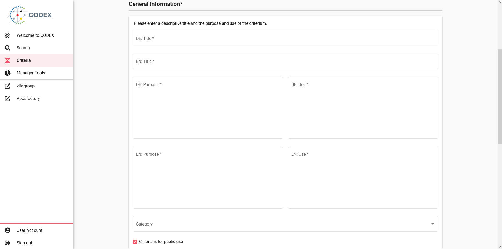Uncheck Criteria is for public use

tap(135, 242)
